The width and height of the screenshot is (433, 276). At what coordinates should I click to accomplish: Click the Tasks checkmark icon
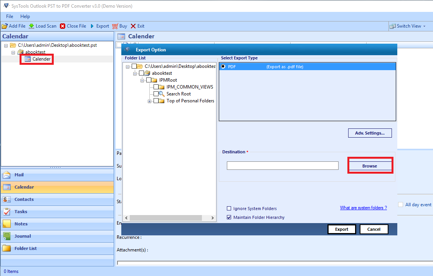coord(7,212)
